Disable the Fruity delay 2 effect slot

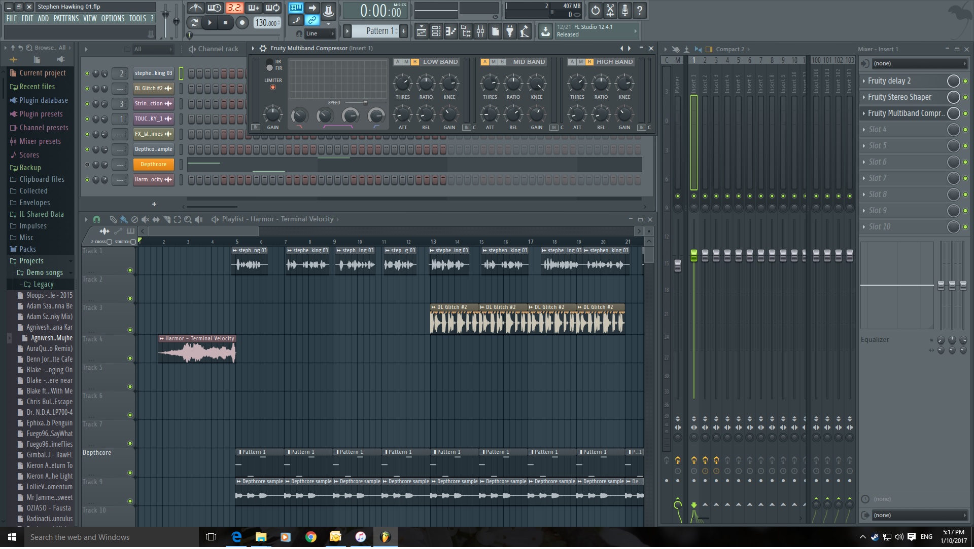click(x=965, y=81)
